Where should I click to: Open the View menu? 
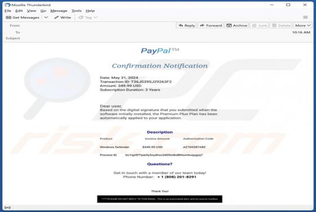pyautogui.click(x=32, y=11)
